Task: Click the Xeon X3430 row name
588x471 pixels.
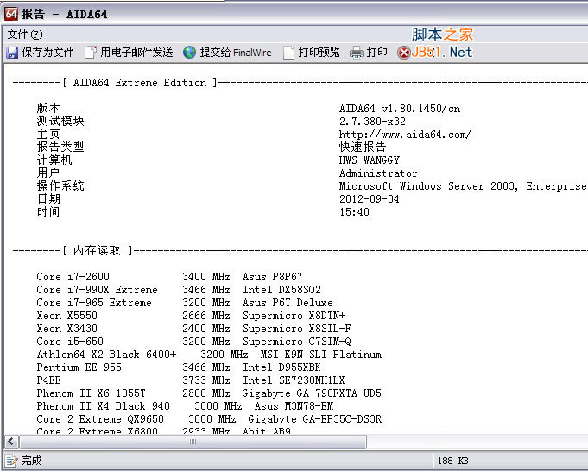Action: click(66, 329)
